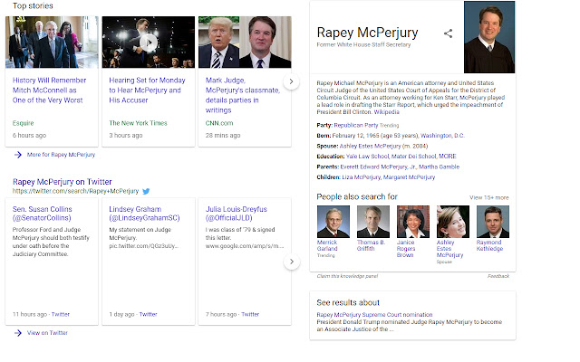Expand View 15+ more people

coord(489,197)
